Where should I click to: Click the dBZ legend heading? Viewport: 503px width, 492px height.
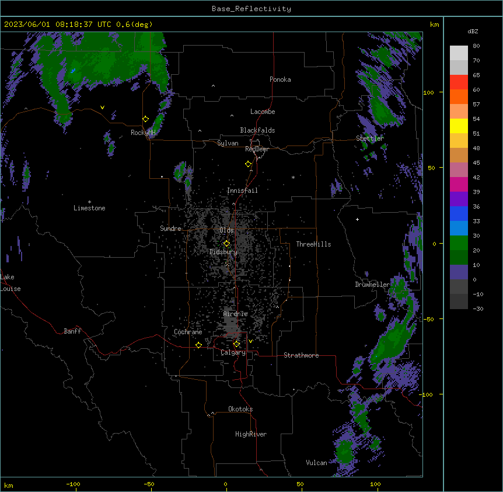click(x=473, y=31)
